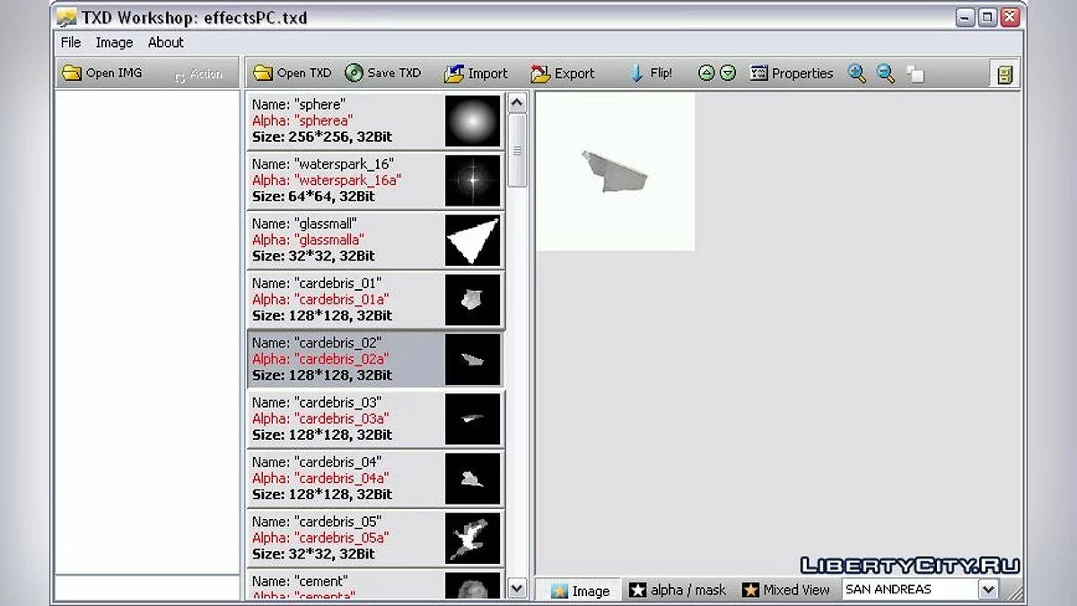Flip the texture with Flip! button
Image resolution: width=1077 pixels, height=606 pixels.
(x=651, y=74)
